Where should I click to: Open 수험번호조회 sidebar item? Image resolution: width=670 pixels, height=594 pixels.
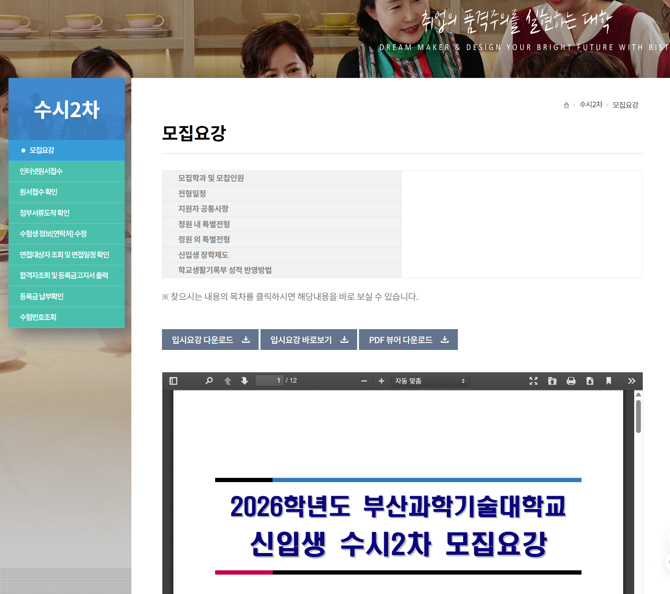pyautogui.click(x=66, y=317)
